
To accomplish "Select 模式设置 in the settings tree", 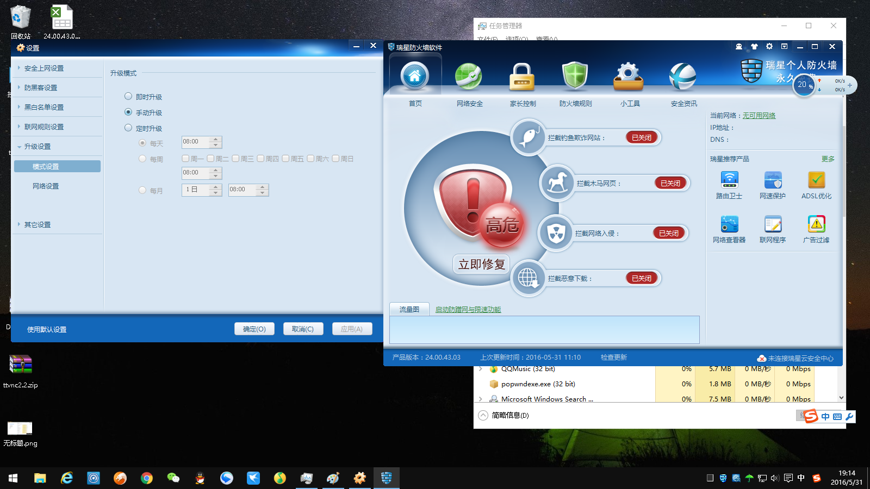I will coord(57,166).
